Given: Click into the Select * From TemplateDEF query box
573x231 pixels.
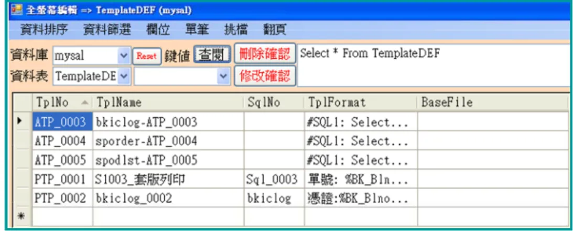Looking at the screenshot, I should 434,65.
